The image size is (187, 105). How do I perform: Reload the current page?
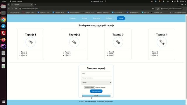click(16, 9)
